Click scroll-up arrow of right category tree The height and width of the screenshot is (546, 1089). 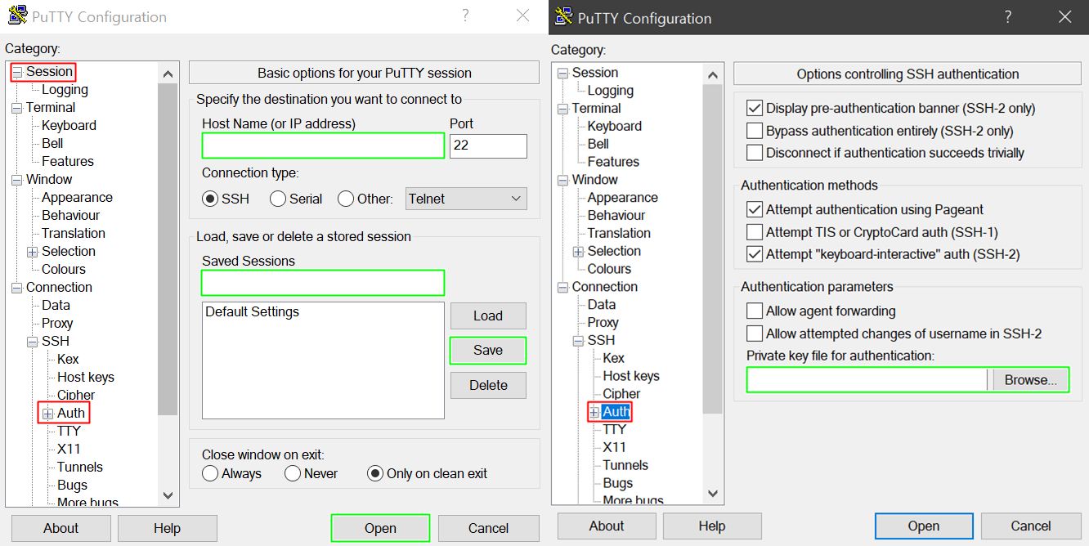(x=713, y=75)
